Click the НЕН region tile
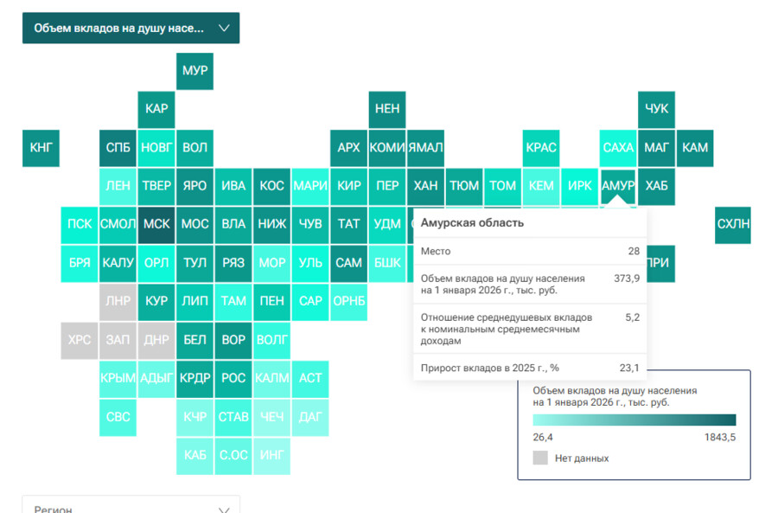The image size is (778, 513). point(387,109)
